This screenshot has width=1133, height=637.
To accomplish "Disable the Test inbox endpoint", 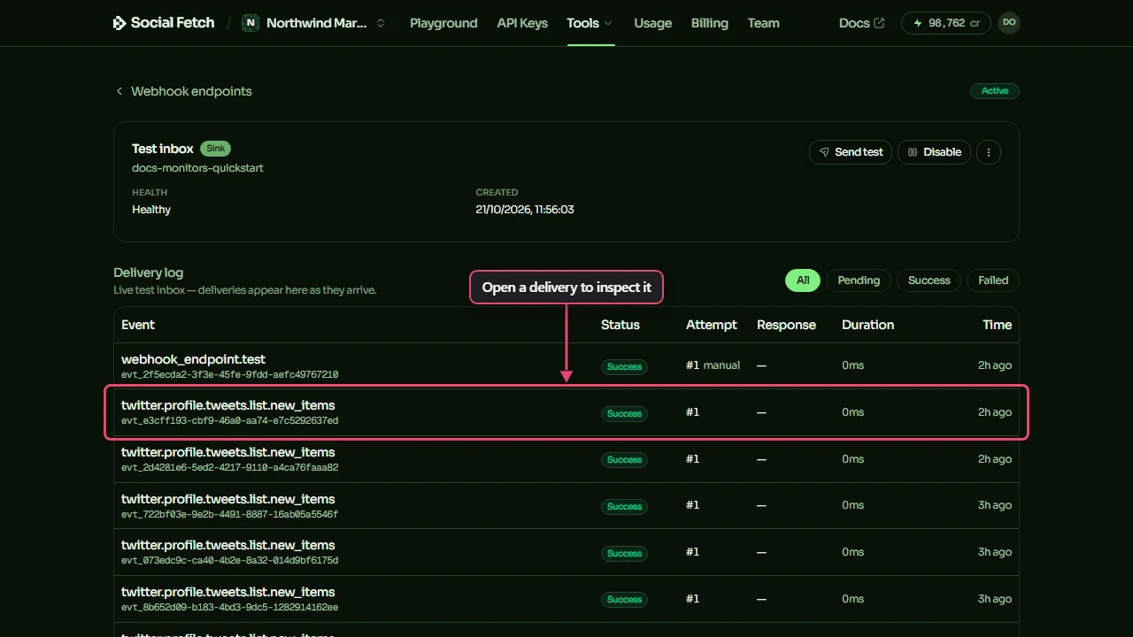I will 935,152.
